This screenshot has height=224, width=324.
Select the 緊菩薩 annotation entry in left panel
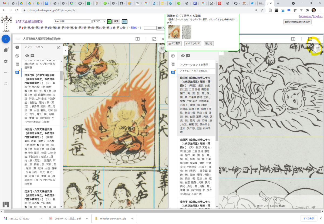40,157
